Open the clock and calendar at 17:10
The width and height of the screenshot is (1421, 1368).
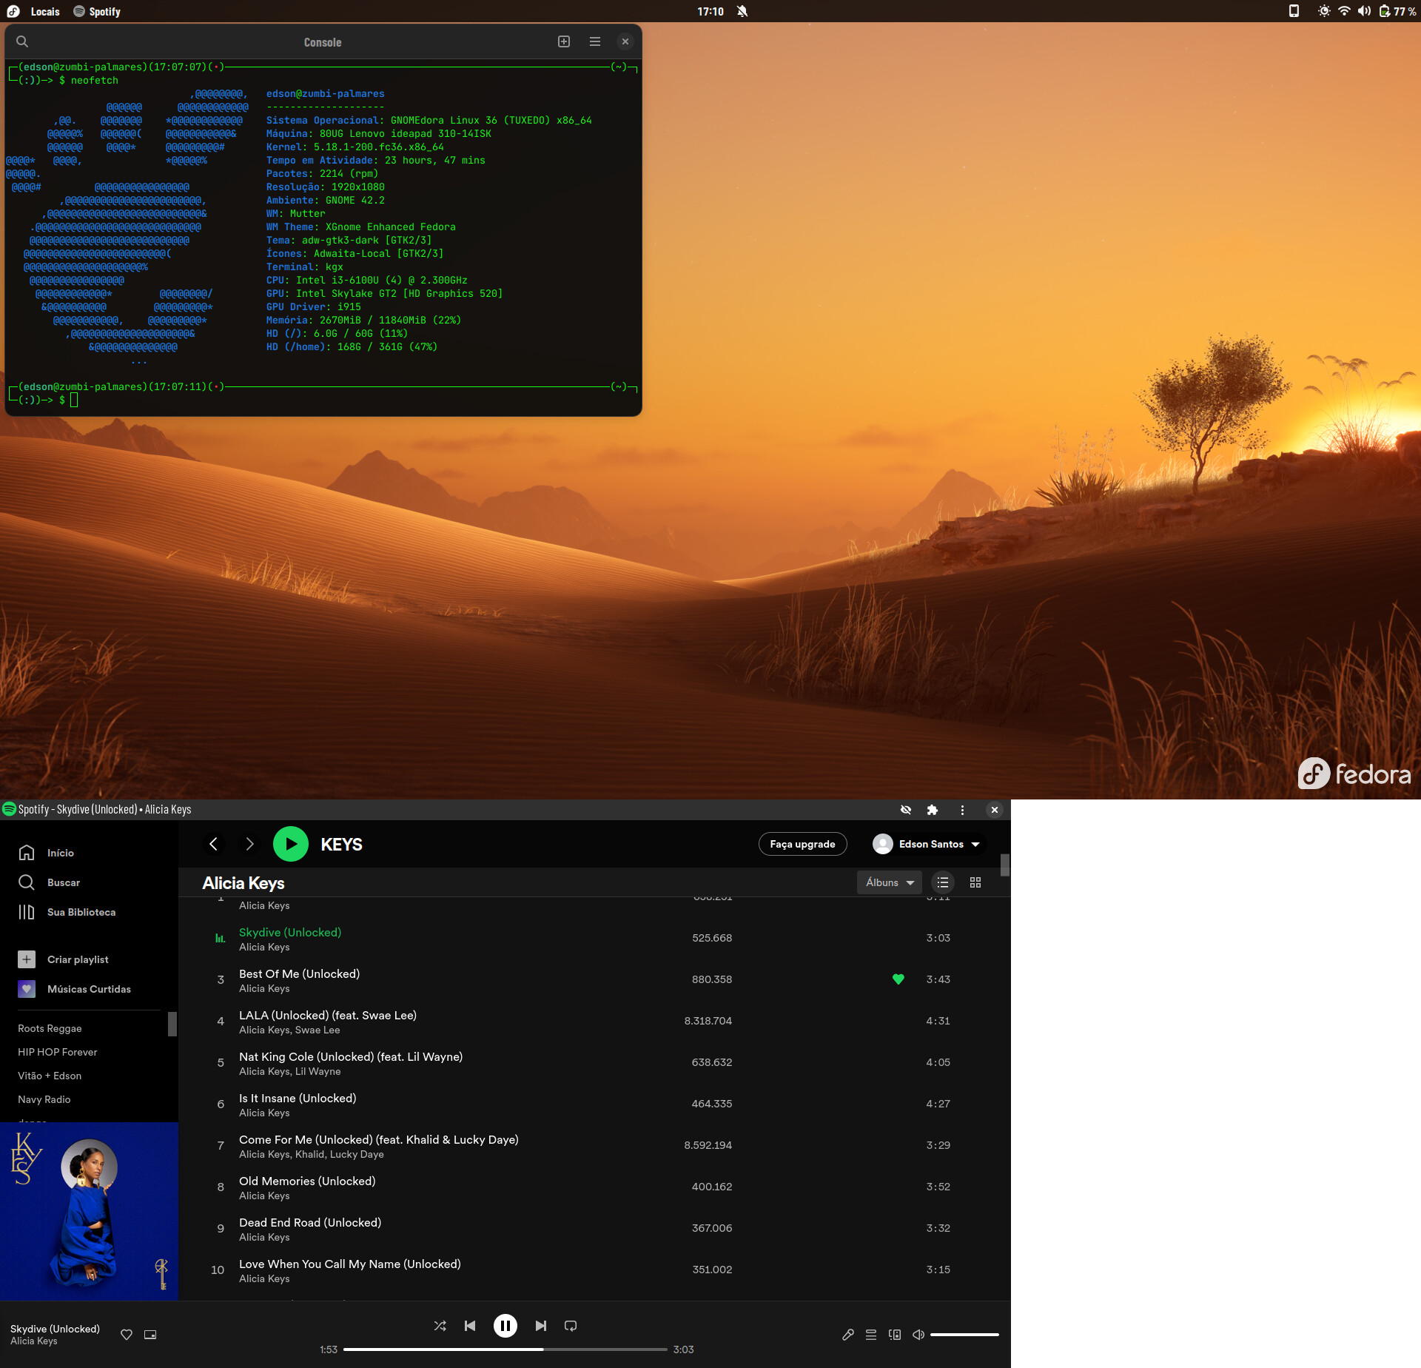(x=710, y=11)
